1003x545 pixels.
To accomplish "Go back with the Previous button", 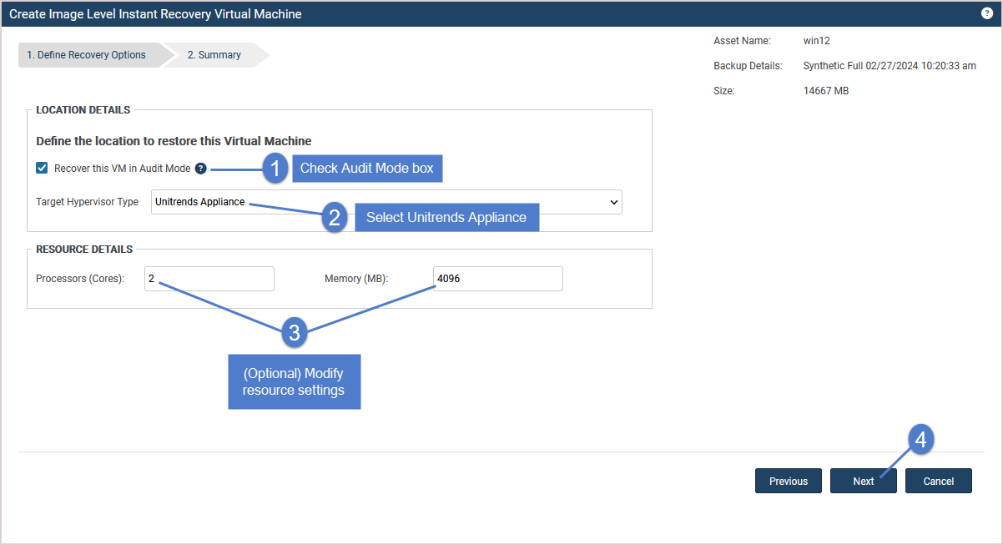I will [789, 481].
